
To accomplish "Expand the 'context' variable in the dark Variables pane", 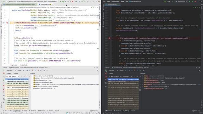I will pos(143,85).
